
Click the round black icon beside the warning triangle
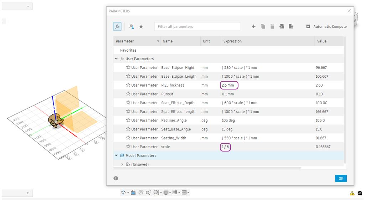click(x=360, y=193)
